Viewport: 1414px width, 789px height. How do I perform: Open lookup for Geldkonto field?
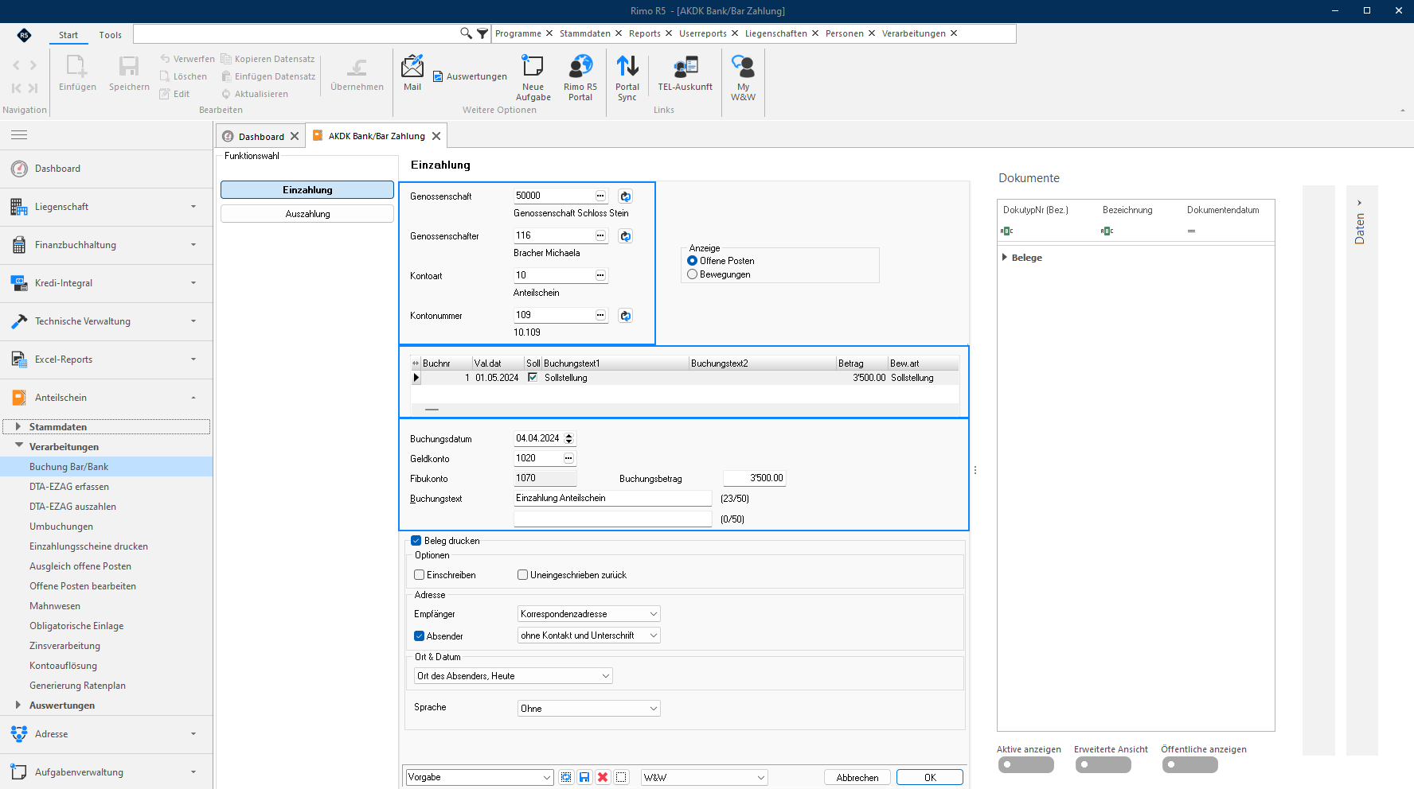(x=568, y=458)
